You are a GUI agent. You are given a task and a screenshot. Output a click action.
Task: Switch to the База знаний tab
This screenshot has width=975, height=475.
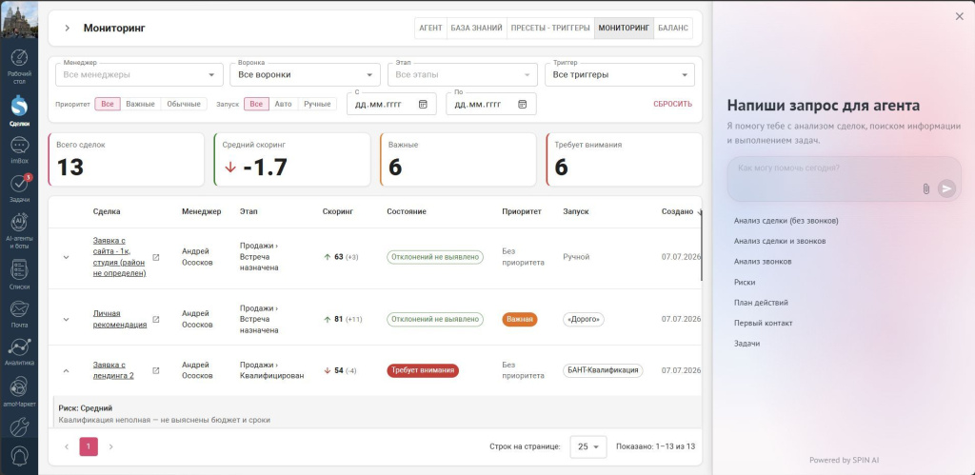click(476, 28)
